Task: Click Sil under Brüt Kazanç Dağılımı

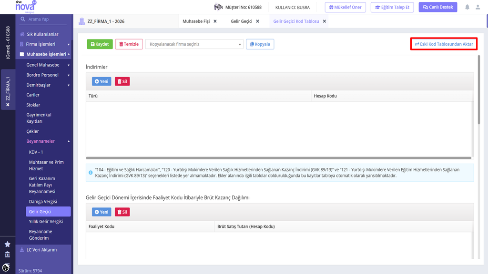Action: click(x=122, y=212)
